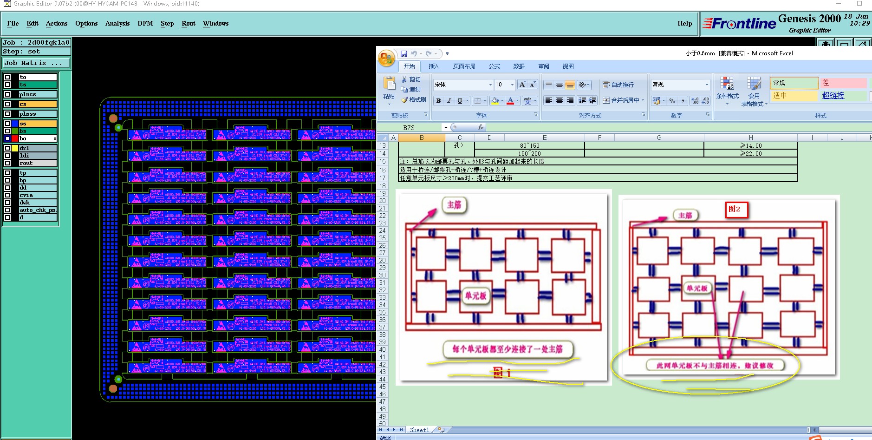
Task: Click the Help menu button in Genesis
Action: (685, 23)
